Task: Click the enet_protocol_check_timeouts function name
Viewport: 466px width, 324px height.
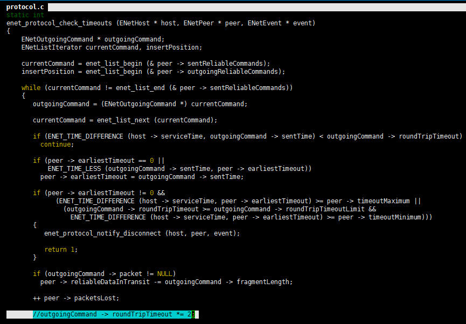Action: tap(59, 23)
